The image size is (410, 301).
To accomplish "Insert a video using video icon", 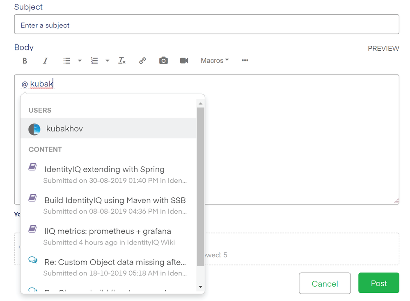I will (184, 61).
